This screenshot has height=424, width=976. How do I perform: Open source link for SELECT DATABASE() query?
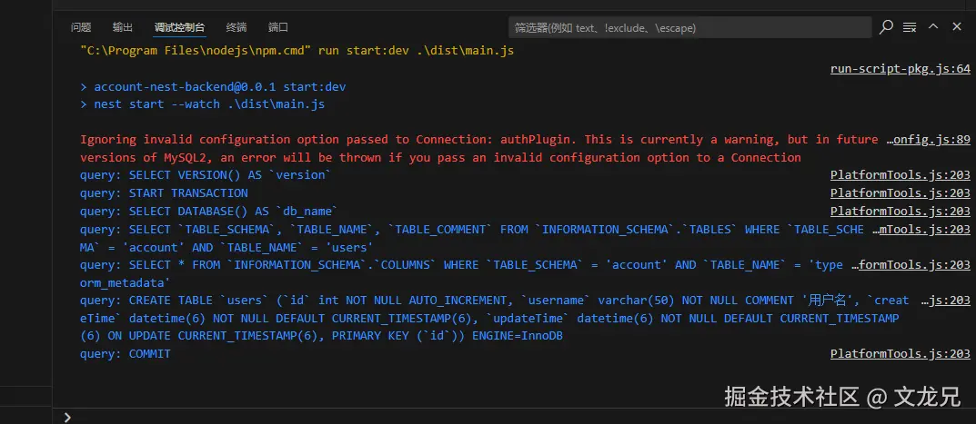click(x=901, y=212)
